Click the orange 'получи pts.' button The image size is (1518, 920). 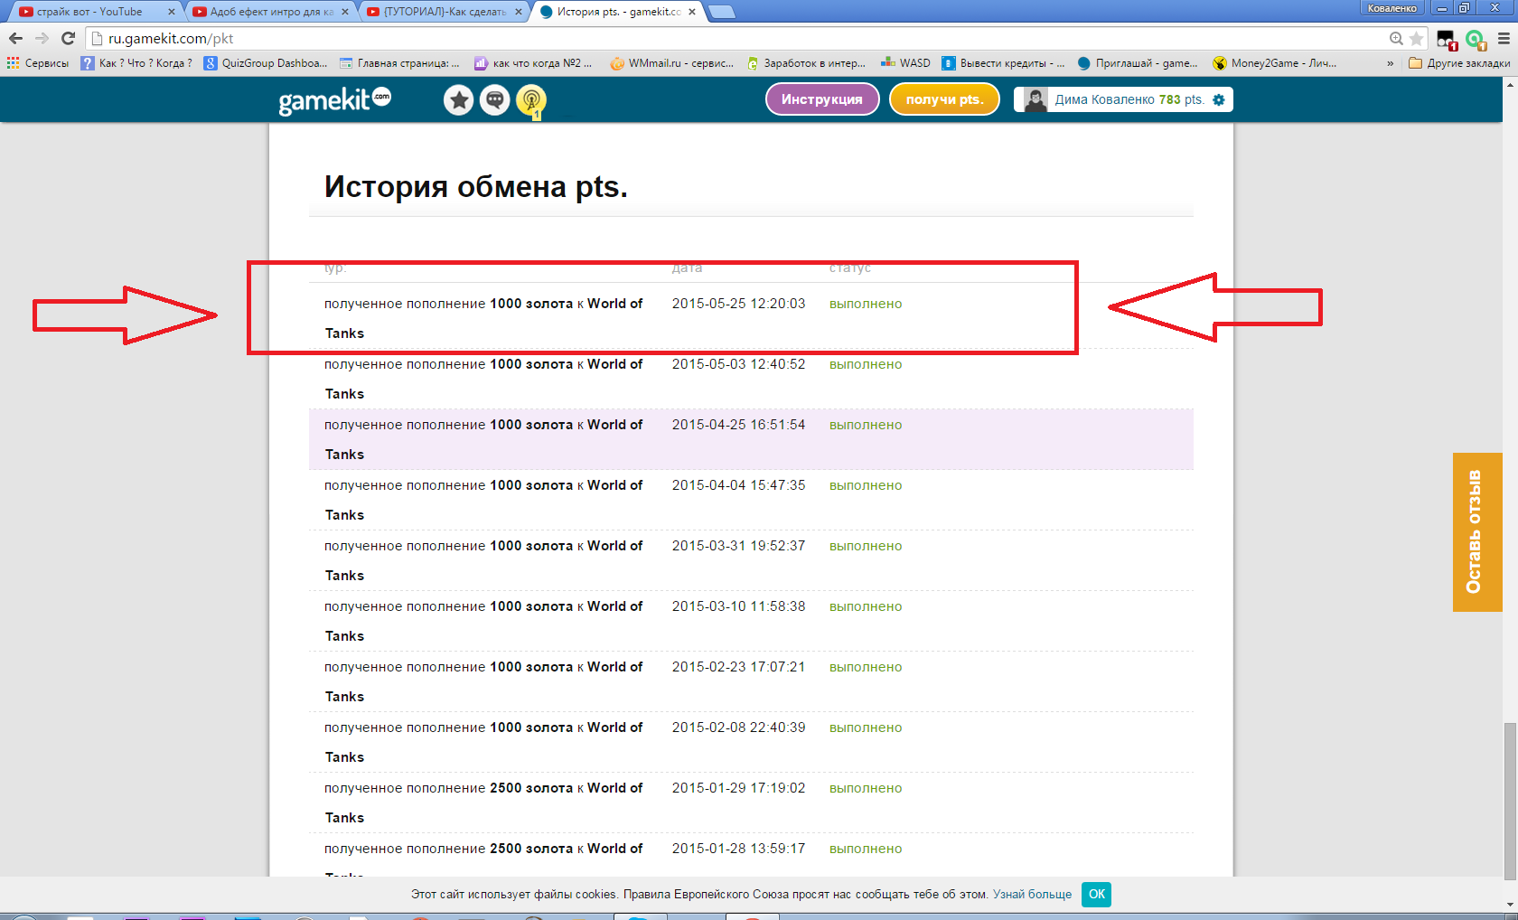pyautogui.click(x=944, y=99)
